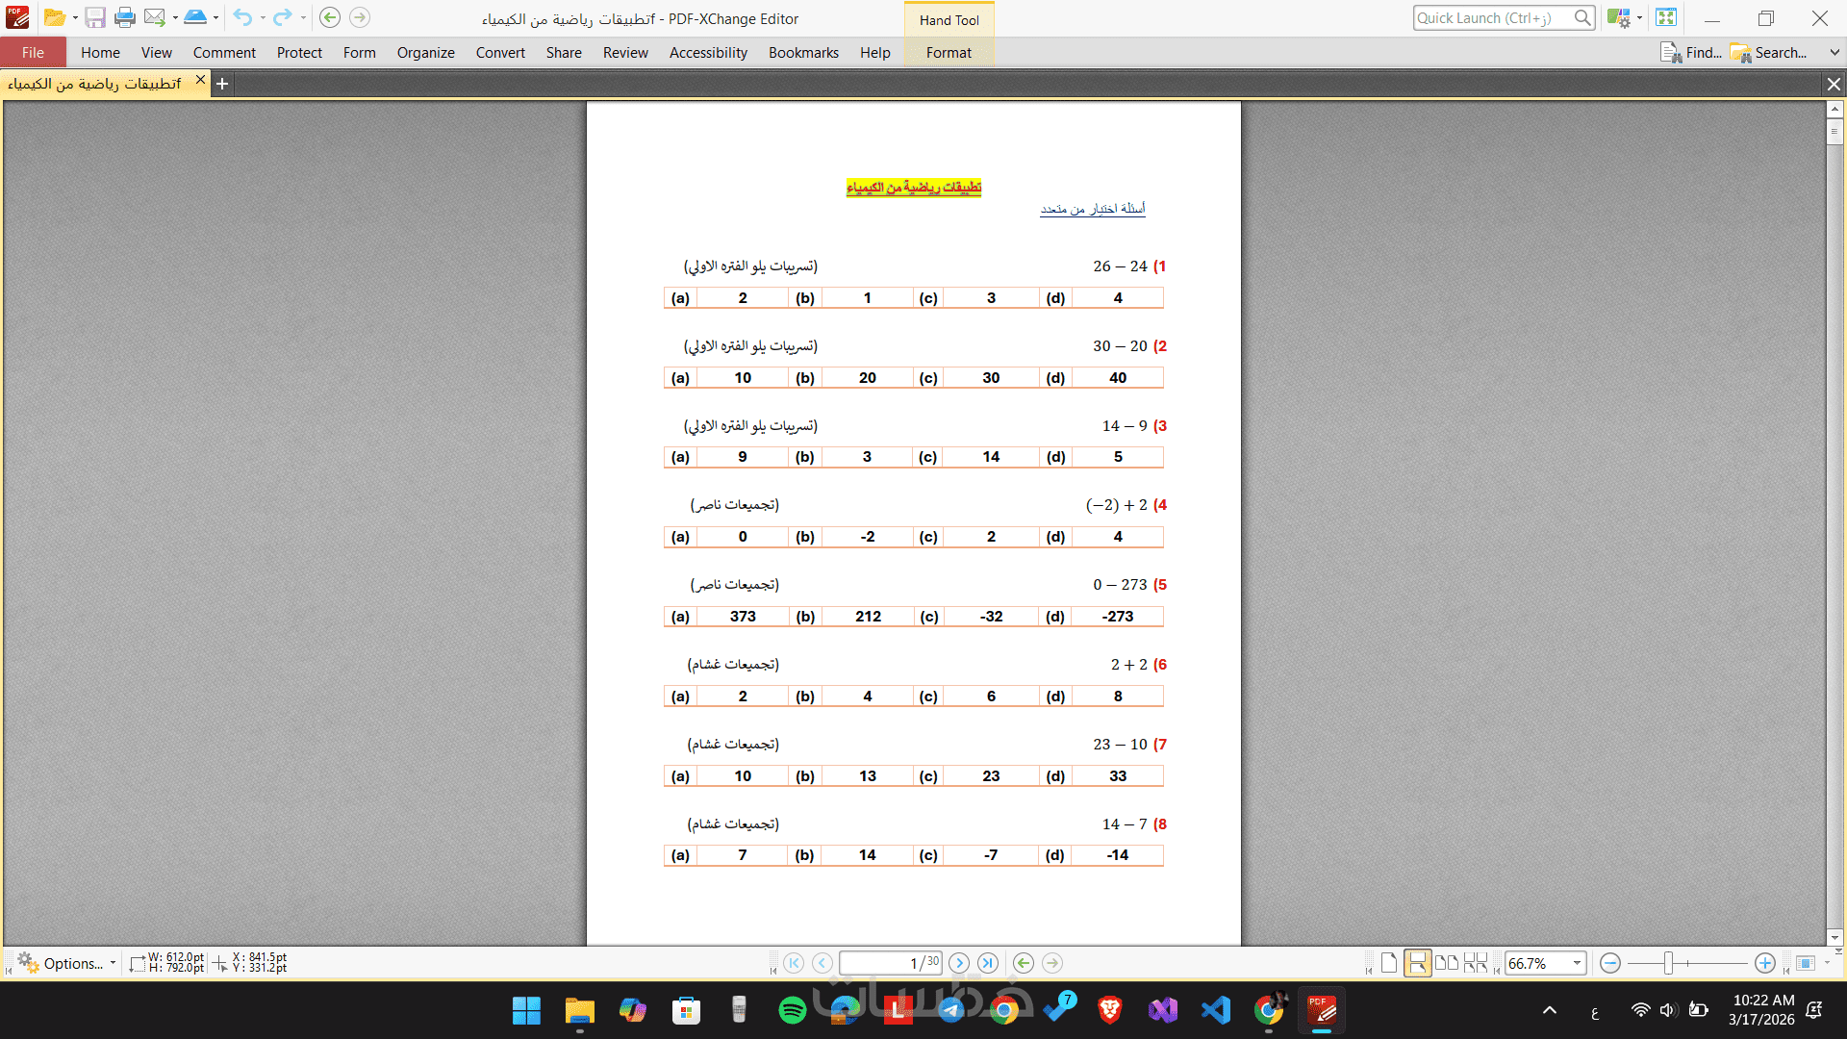Go to the last page button
1847x1039 pixels.
[x=988, y=963]
